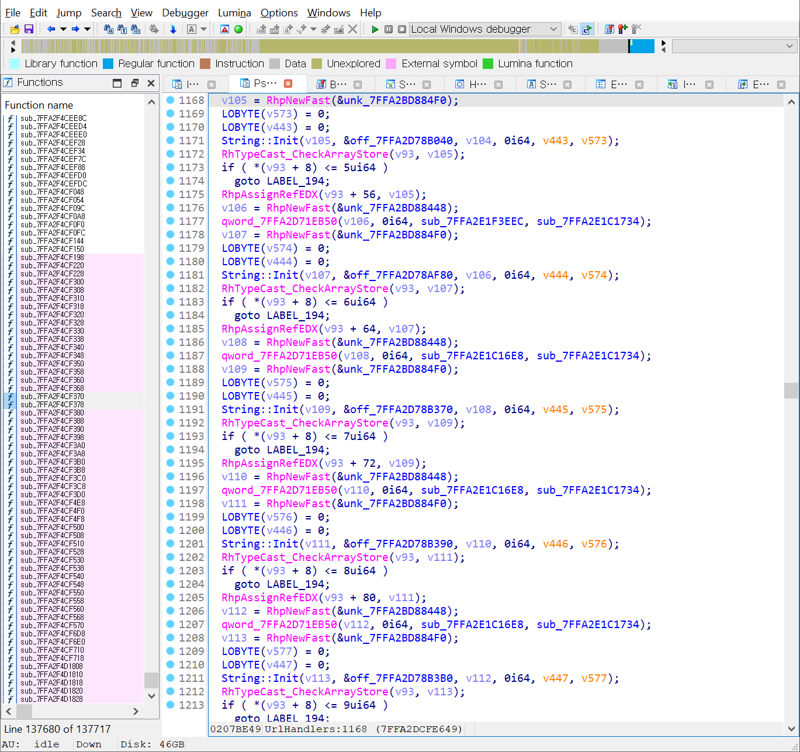The image size is (800, 752).
Task: Toggle breakpoint dot at line 1195
Action: click(171, 463)
